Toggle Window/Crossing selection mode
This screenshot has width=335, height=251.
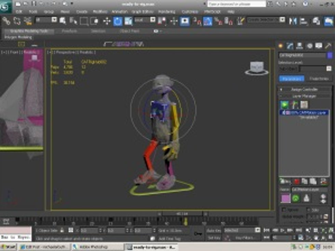pyautogui.click(x=94, y=21)
